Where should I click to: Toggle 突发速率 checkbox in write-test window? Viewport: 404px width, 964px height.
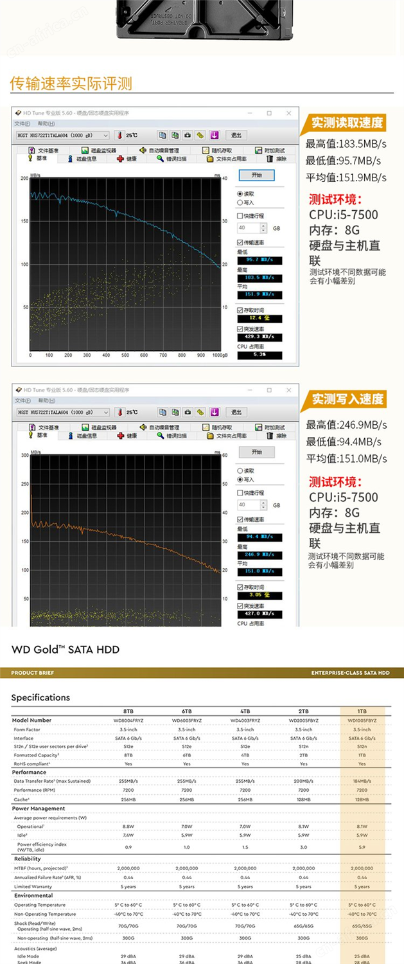pyautogui.click(x=240, y=605)
